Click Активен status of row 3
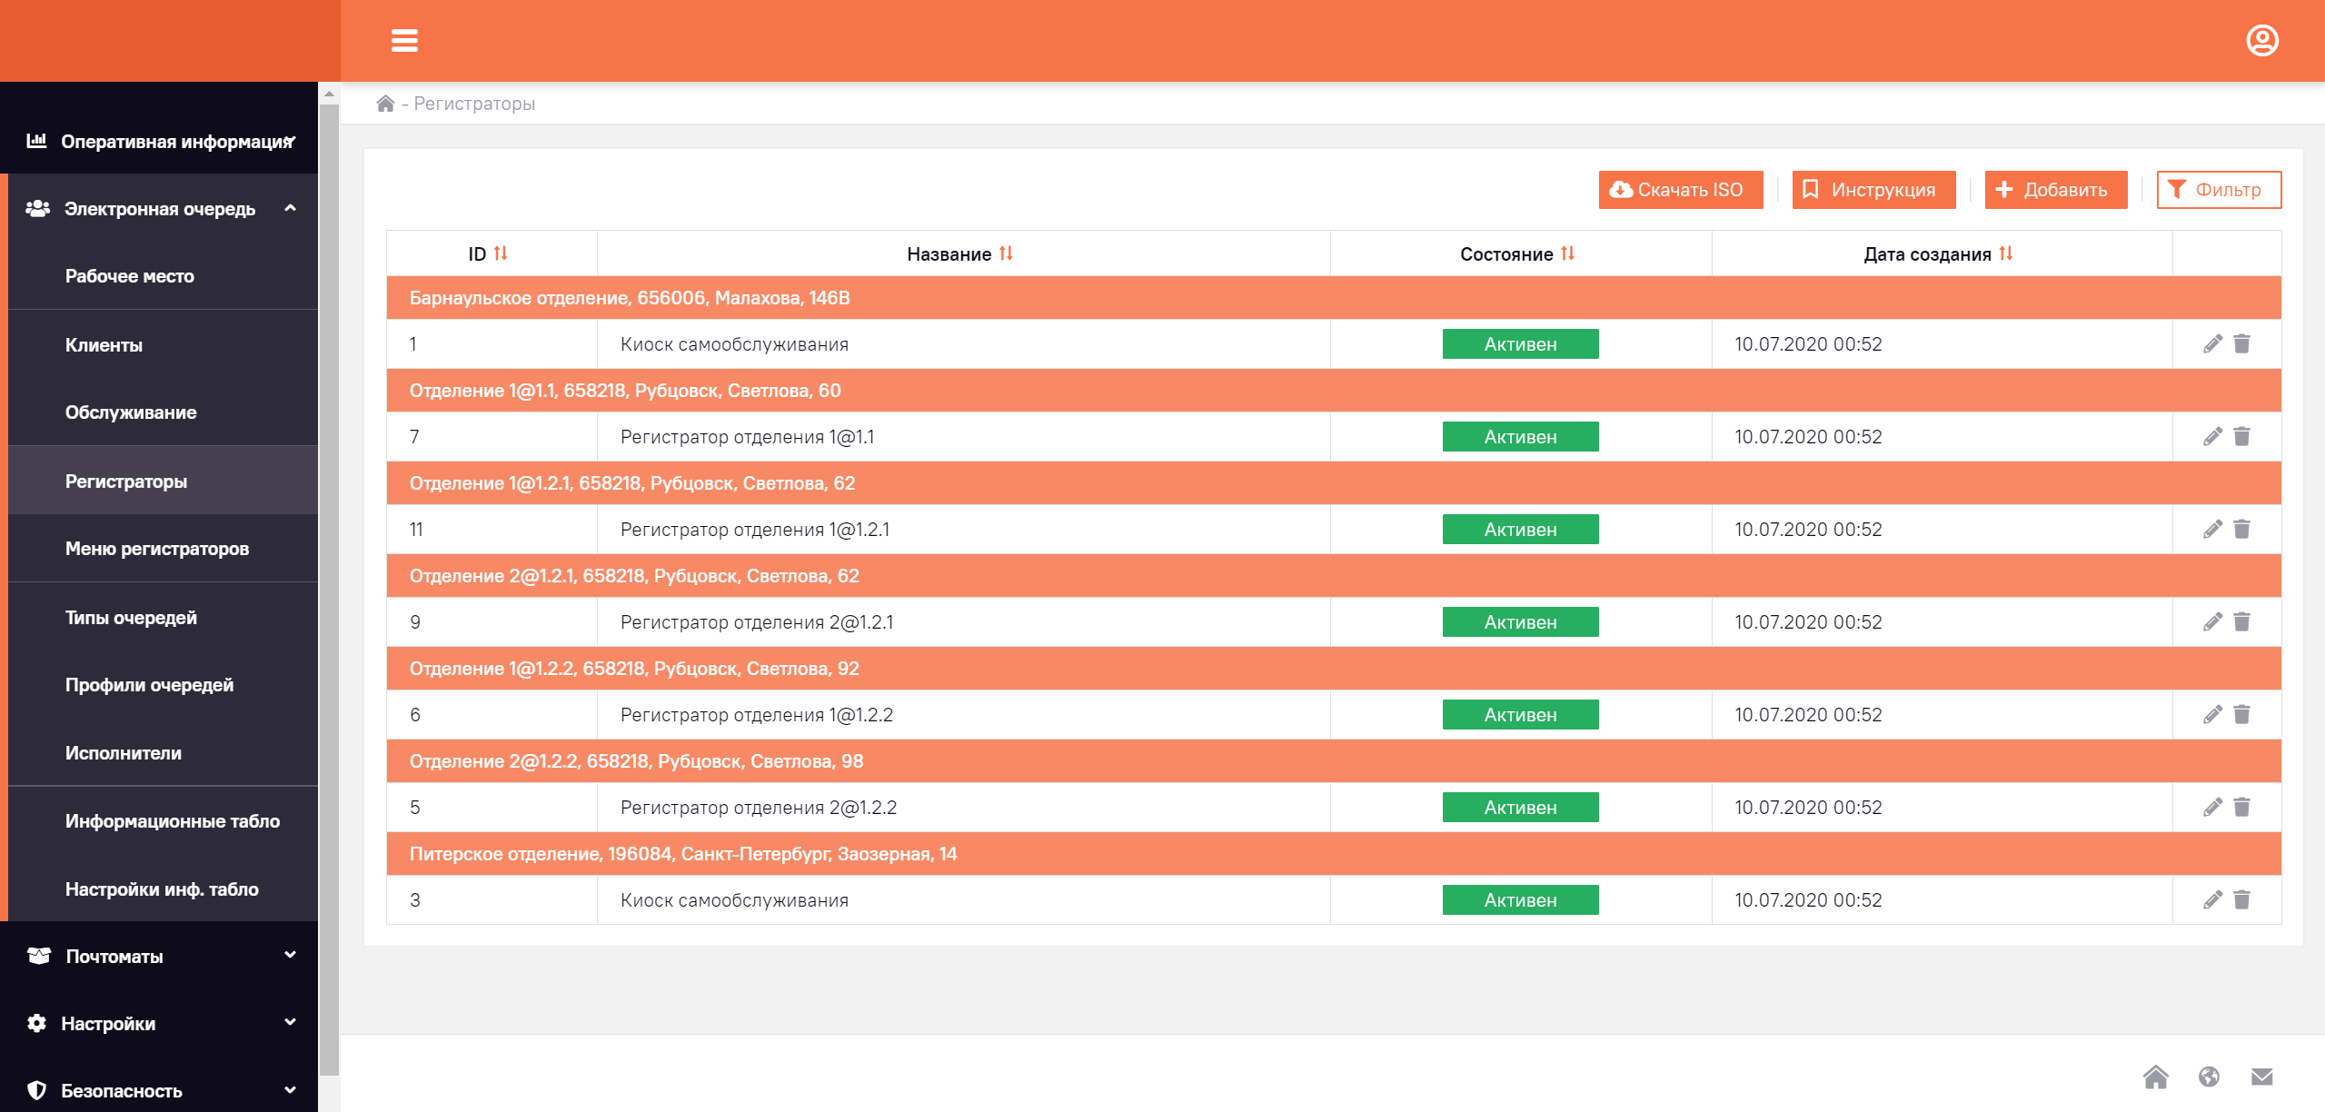Image resolution: width=2325 pixels, height=1112 pixels. coord(1520,900)
